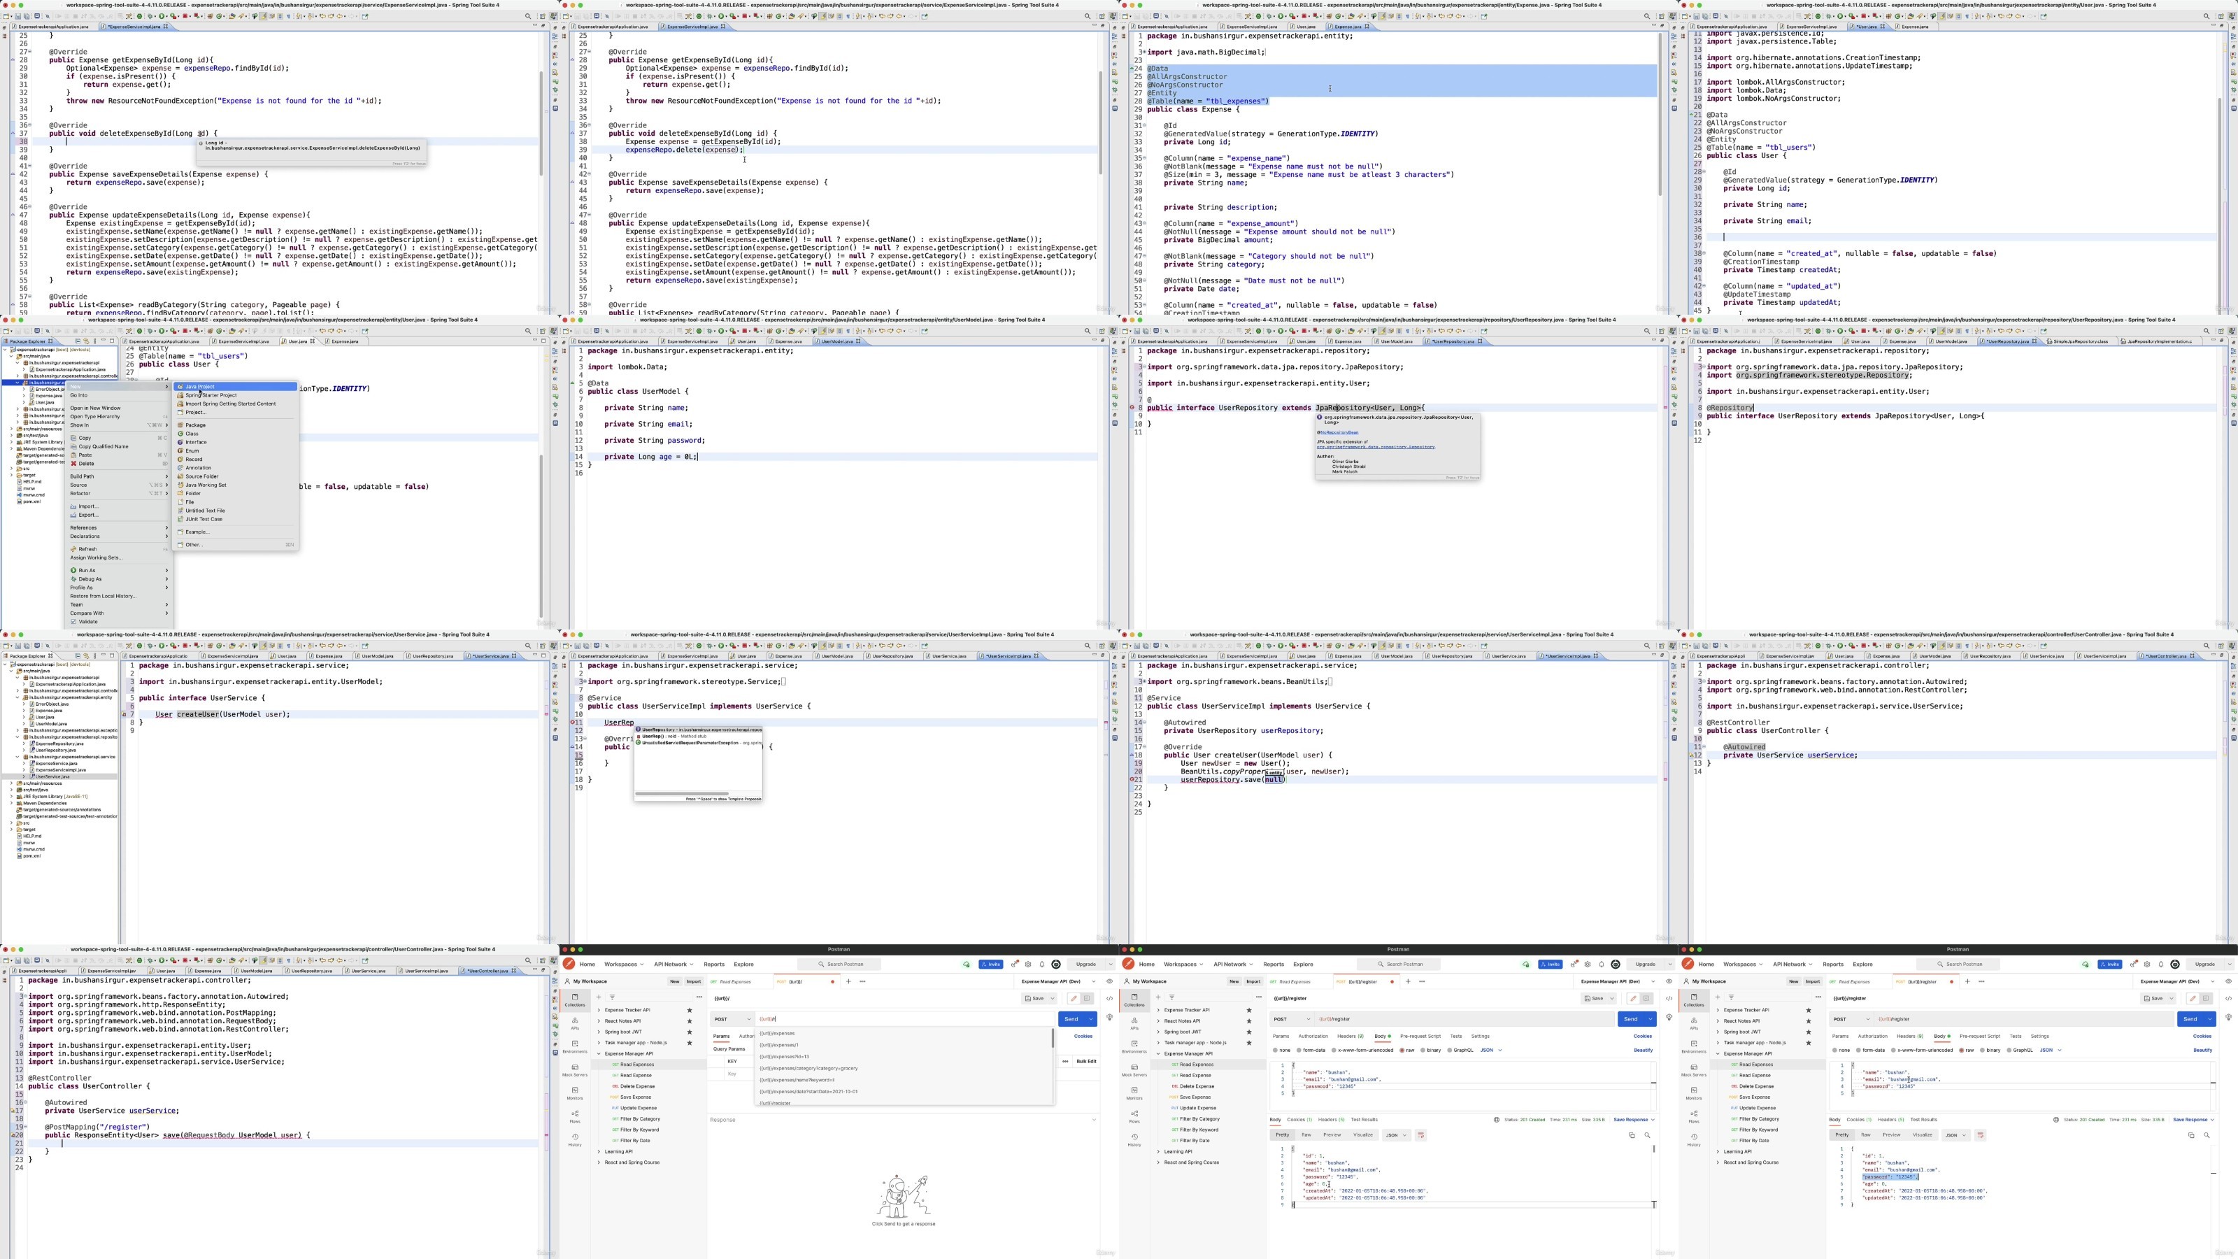Open Flows in Postman window showing URL suggestions
This screenshot has width=2238, height=1259.
[574, 1118]
